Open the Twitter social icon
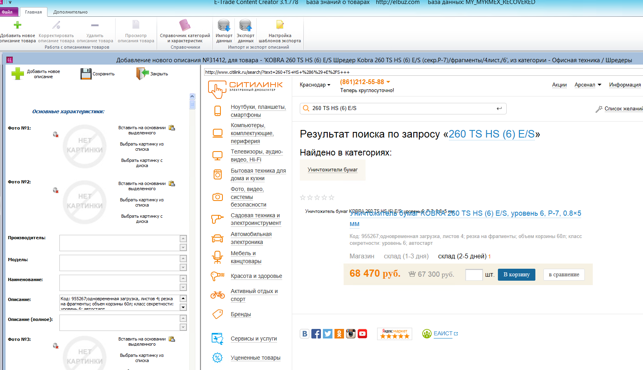 point(328,334)
